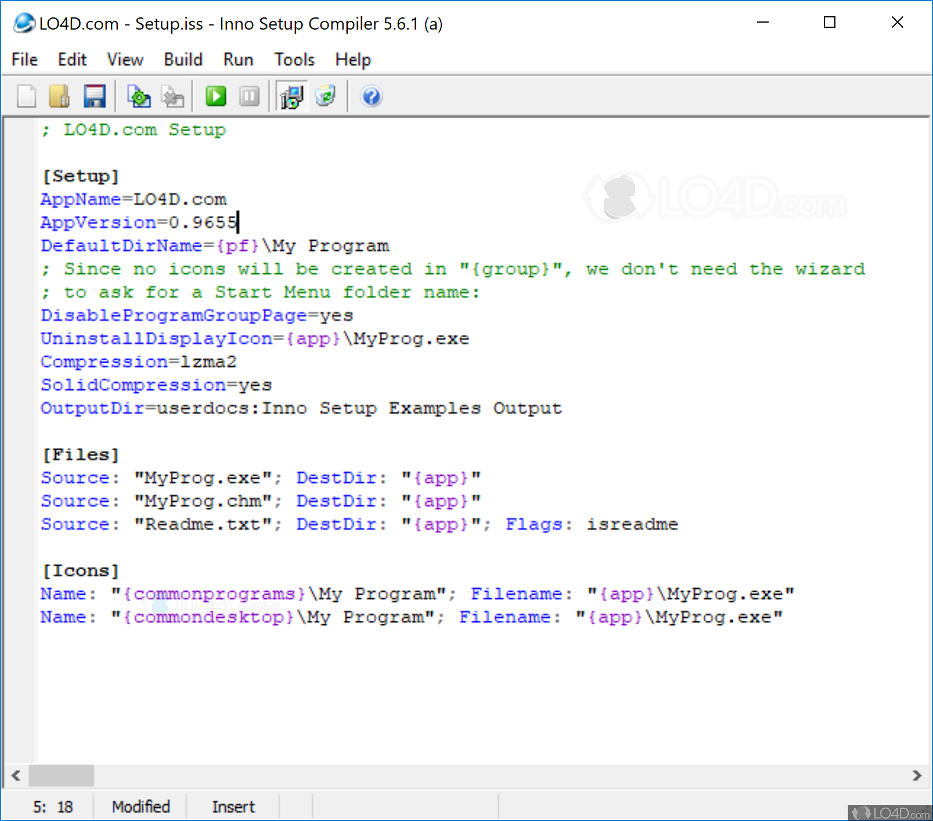Click the [Setup] section header
933x821 pixels.
point(81,176)
